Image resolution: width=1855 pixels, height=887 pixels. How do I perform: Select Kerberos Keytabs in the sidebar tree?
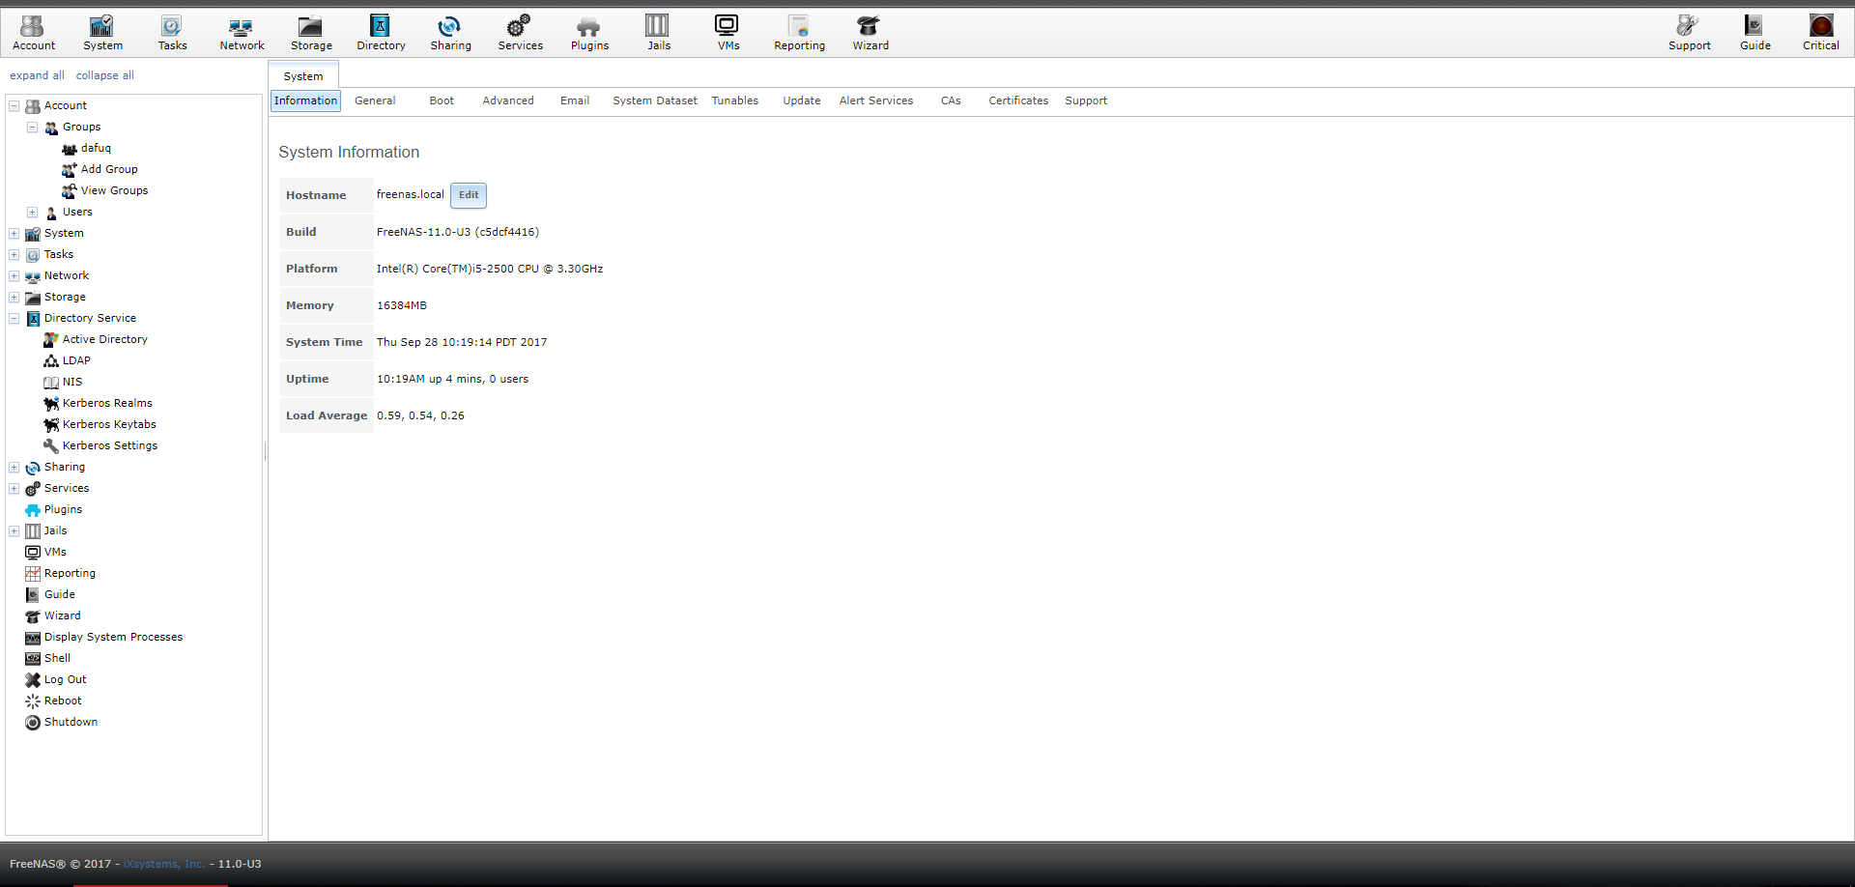pyautogui.click(x=109, y=425)
